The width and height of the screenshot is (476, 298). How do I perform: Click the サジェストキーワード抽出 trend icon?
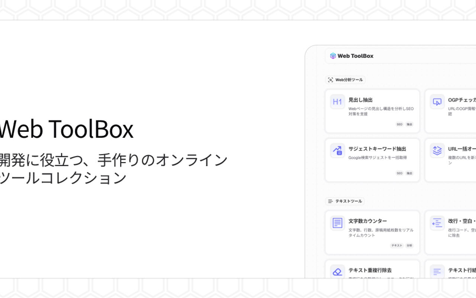(337, 150)
